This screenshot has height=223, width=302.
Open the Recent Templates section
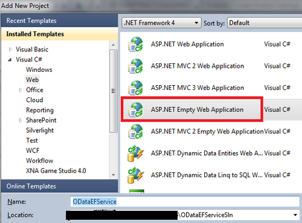point(59,21)
